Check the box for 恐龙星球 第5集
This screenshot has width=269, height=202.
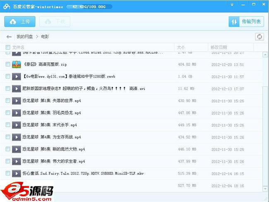8,149
